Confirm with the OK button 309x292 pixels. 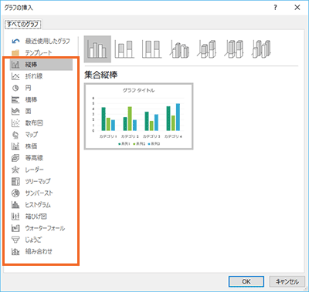pos(246,281)
